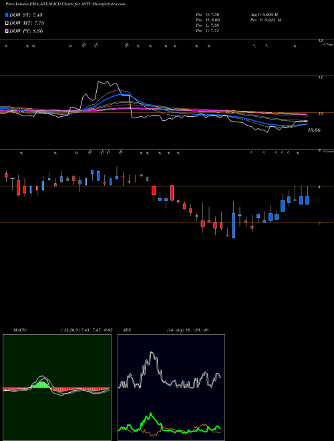Click the '10.06' price label on EMA chart
The image size is (334, 441).
tap(314, 130)
